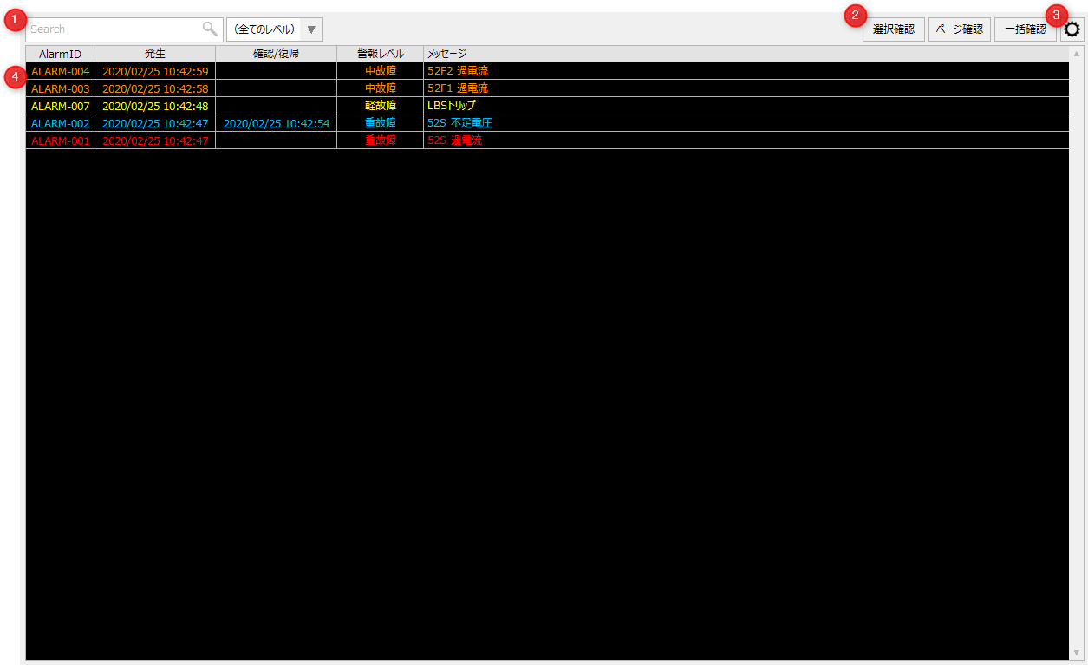Screen dimensions: 1088x665
Task: Click the 一括確認 button
Action: (1025, 29)
